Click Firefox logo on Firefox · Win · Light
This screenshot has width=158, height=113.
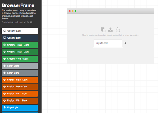click(5, 94)
